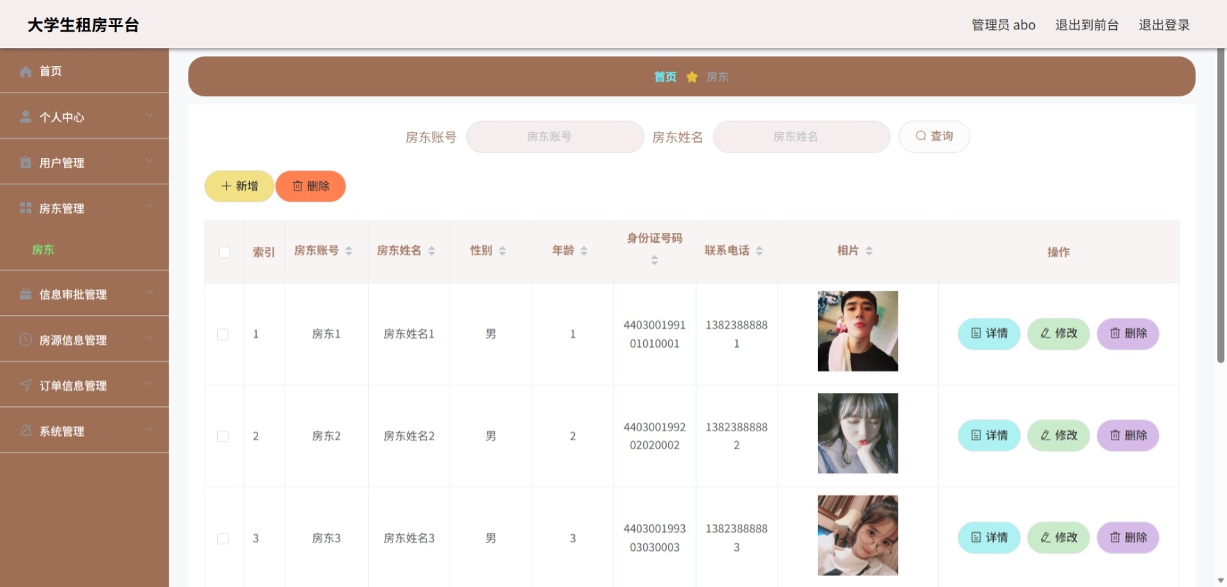Click the 大学生租房平台 title
Image resolution: width=1227 pixels, height=587 pixels.
(x=84, y=25)
